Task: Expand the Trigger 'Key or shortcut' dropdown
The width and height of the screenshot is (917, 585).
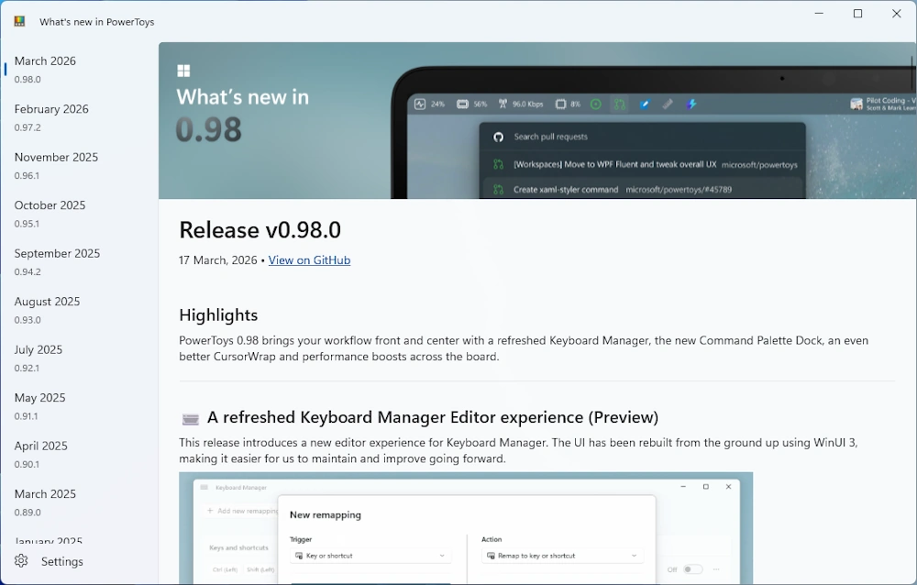Action: [x=370, y=556]
